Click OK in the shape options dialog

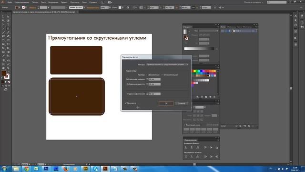tap(166, 103)
